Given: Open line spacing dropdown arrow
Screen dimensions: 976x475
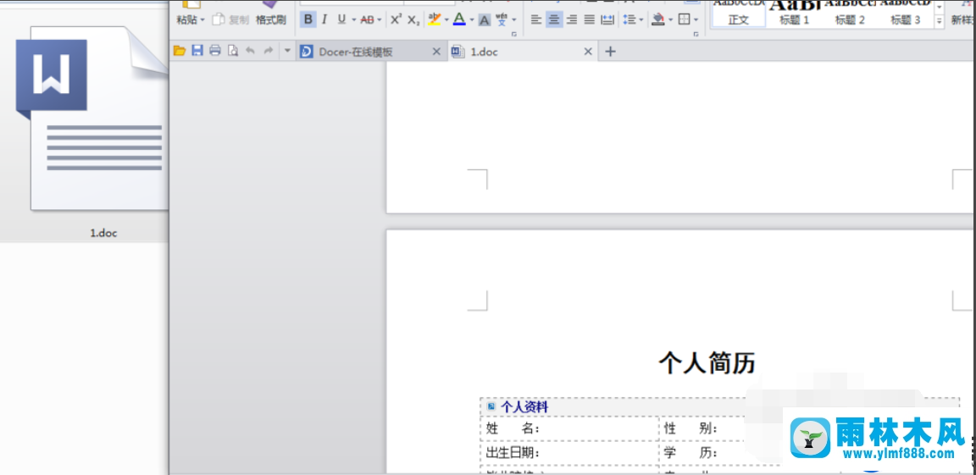Looking at the screenshot, I should pos(640,19).
